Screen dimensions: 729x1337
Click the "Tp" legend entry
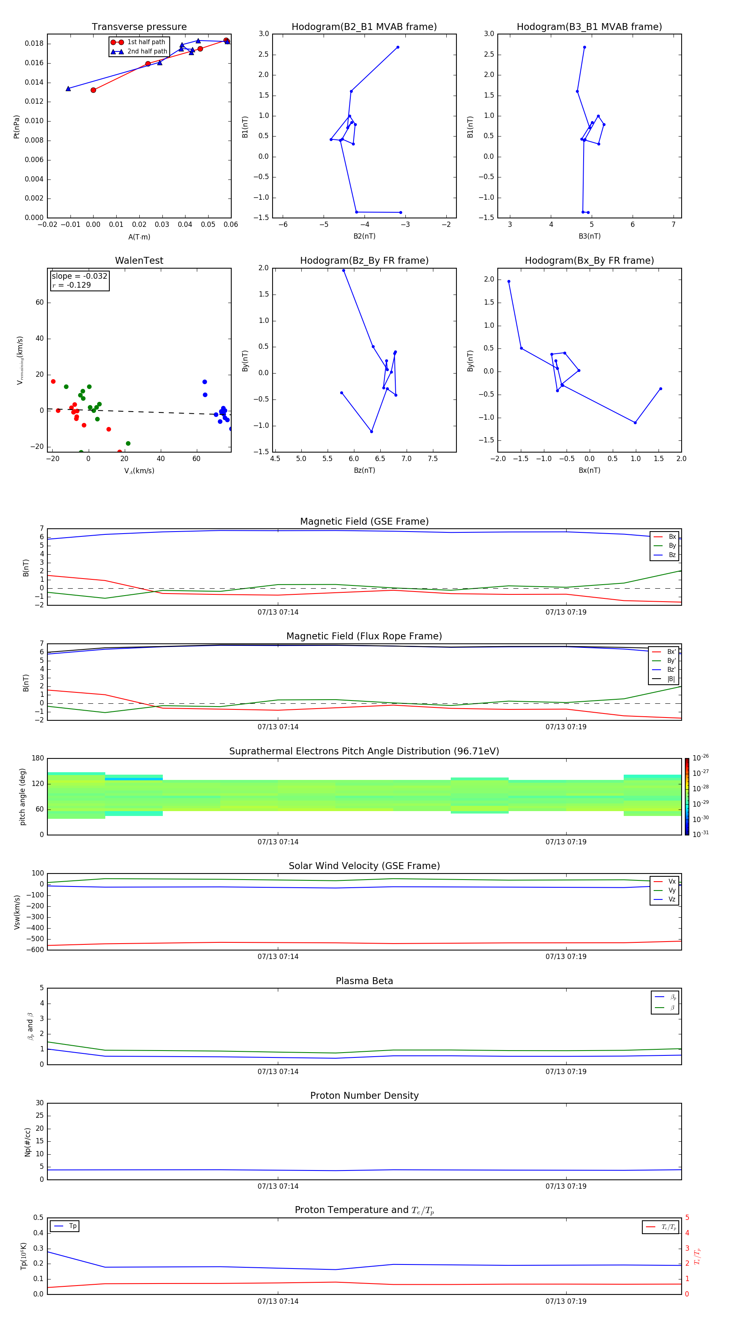pos(64,1226)
